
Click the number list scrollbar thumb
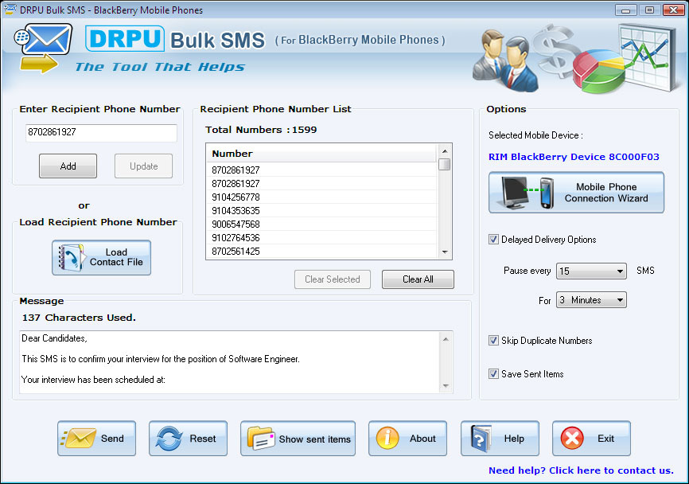click(445, 165)
